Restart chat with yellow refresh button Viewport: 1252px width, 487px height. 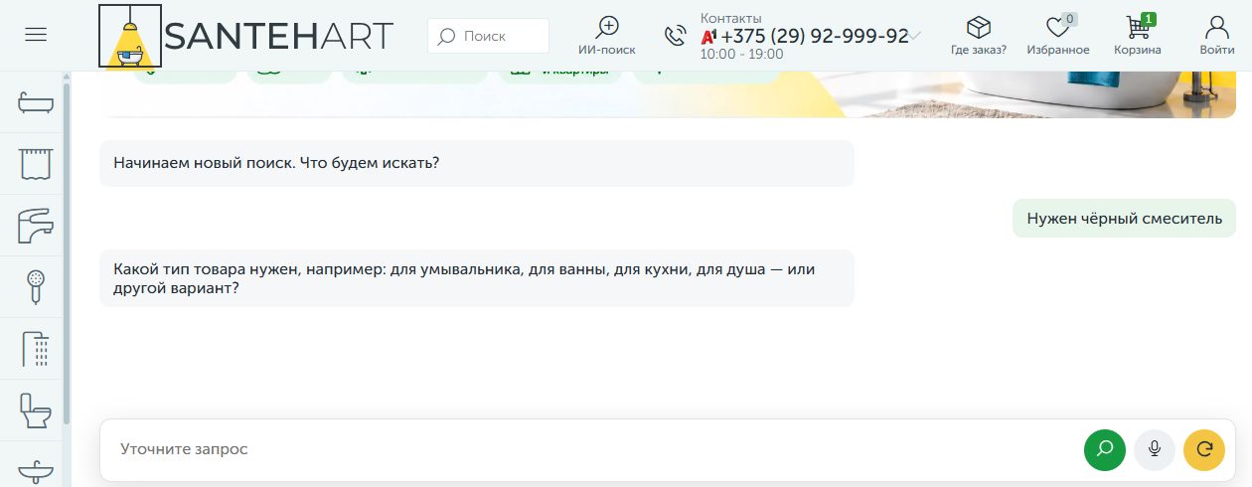pos(1204,449)
